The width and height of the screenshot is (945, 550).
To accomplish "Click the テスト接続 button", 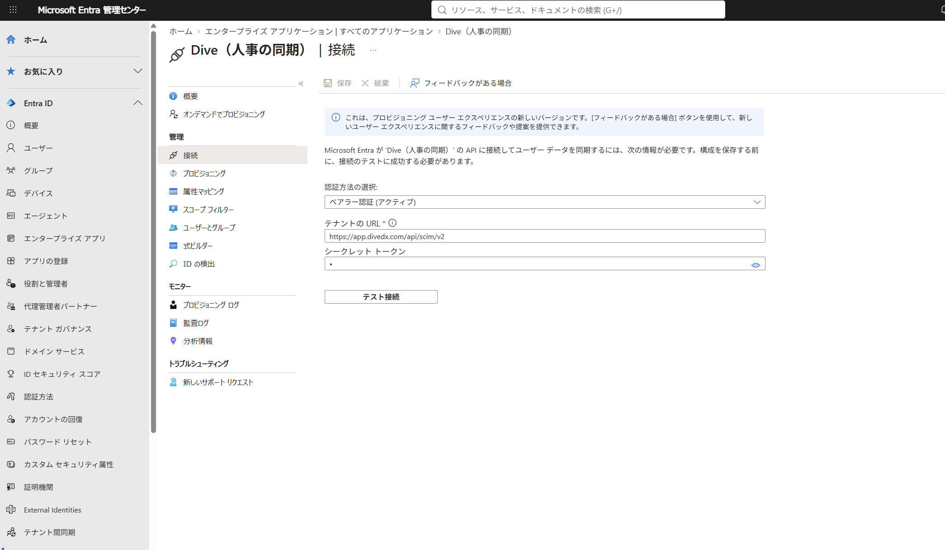I will pos(381,297).
